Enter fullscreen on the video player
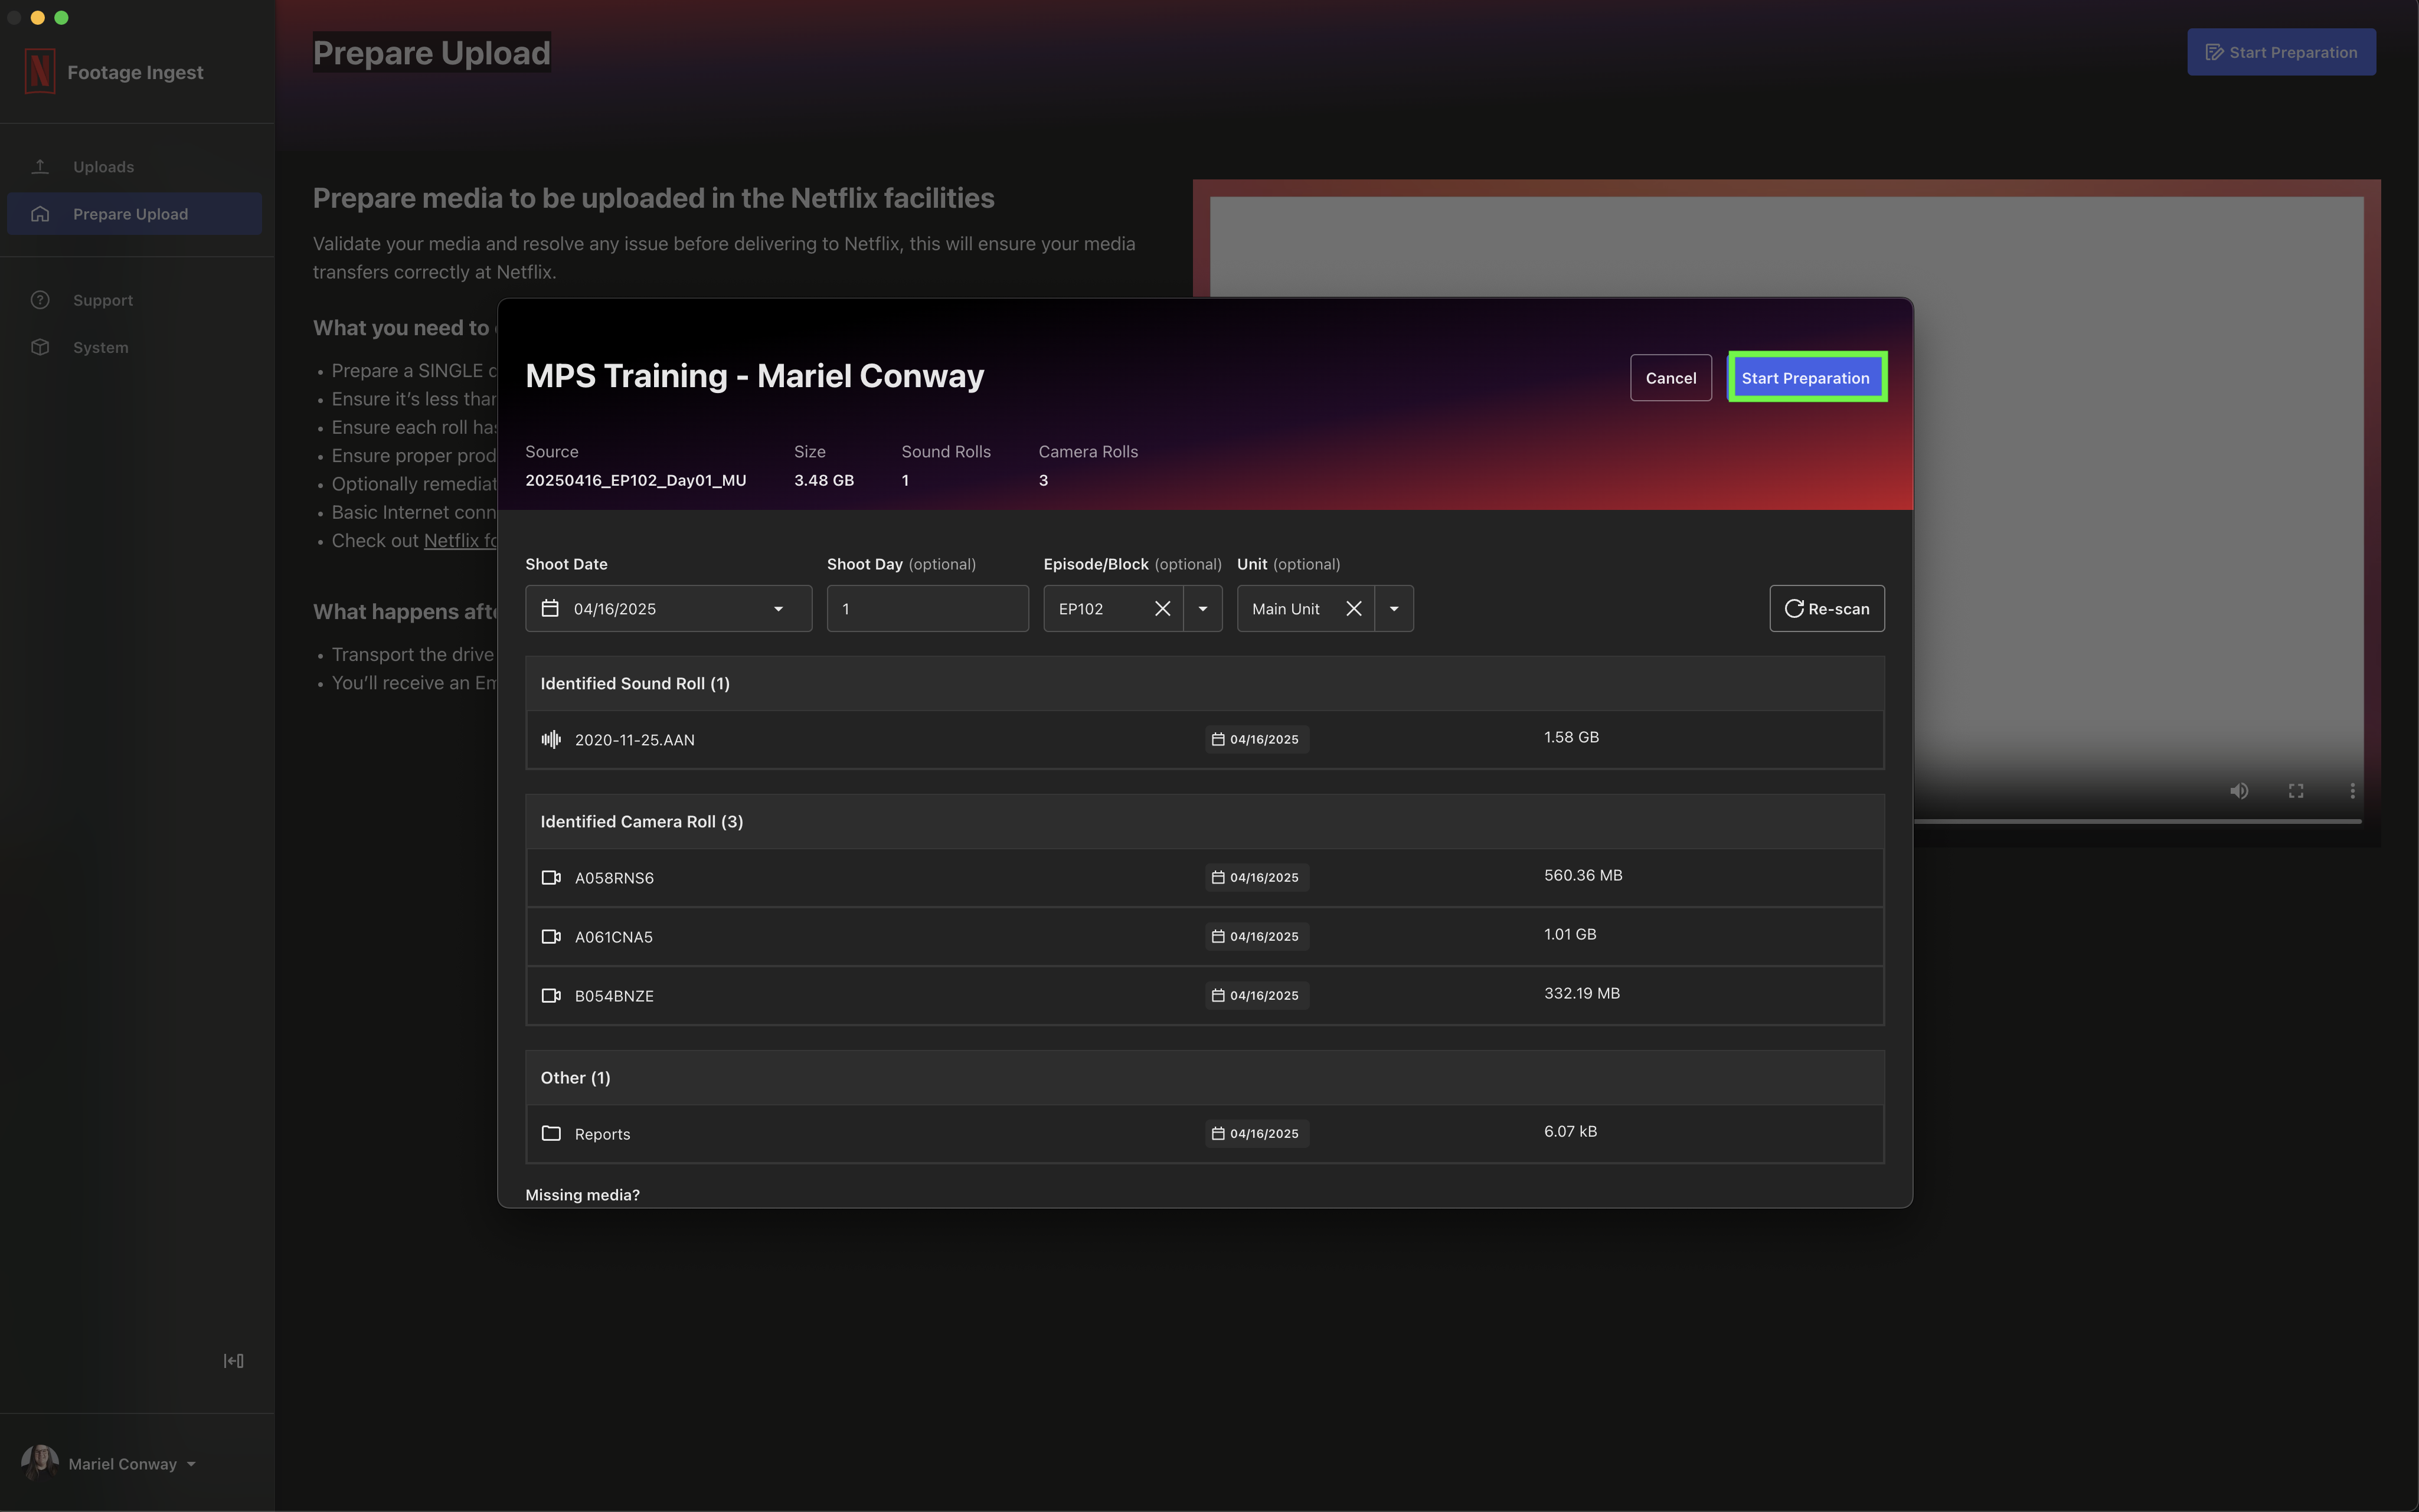Viewport: 2419px width, 1512px height. click(2296, 790)
